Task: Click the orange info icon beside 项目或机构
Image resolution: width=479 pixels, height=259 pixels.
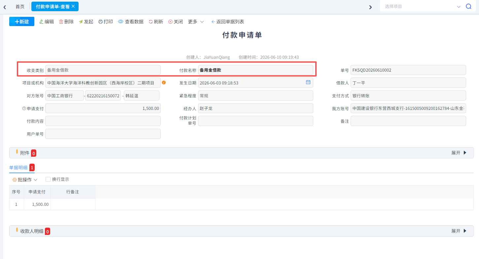Action: click(x=164, y=82)
